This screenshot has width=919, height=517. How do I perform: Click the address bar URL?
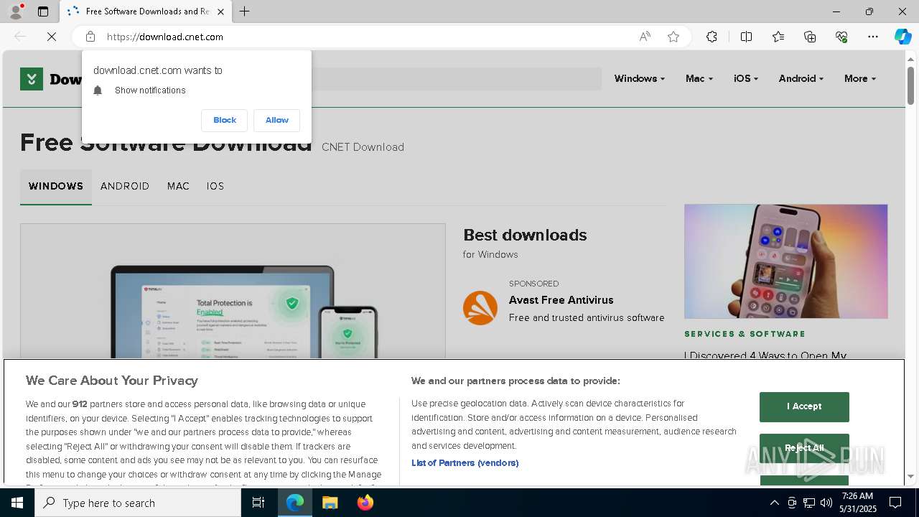pos(165,37)
